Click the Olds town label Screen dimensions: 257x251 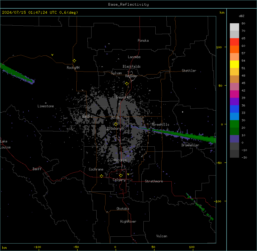tap(116, 117)
